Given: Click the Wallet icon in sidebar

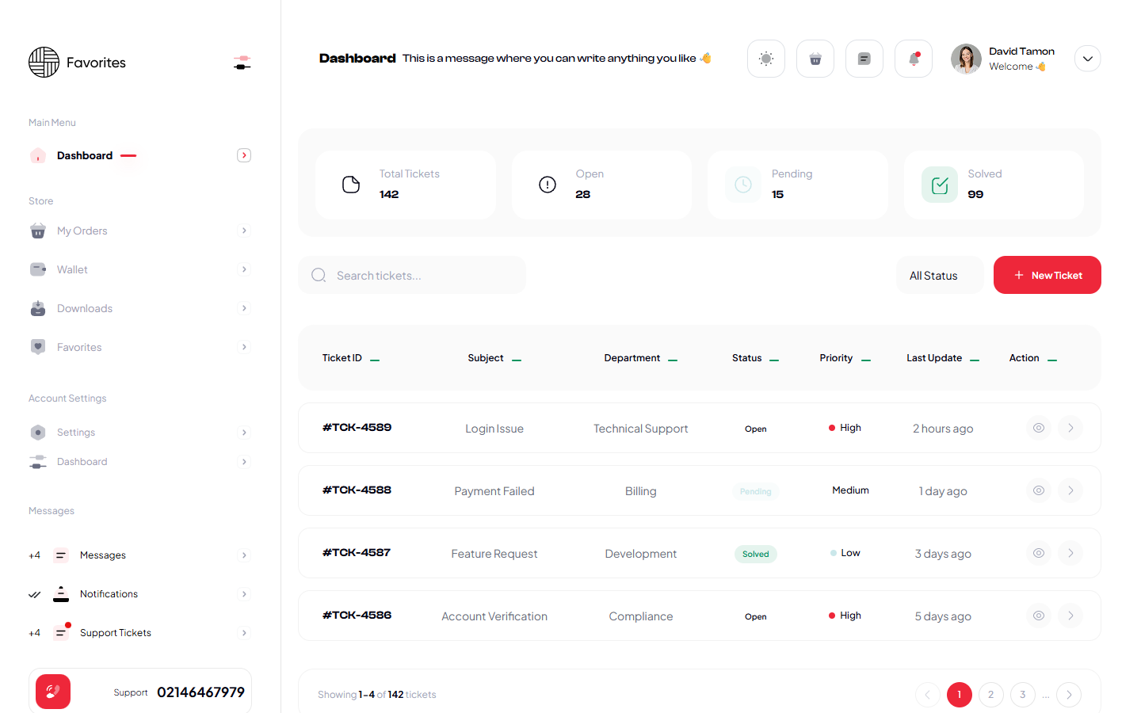Looking at the screenshot, I should pos(38,269).
